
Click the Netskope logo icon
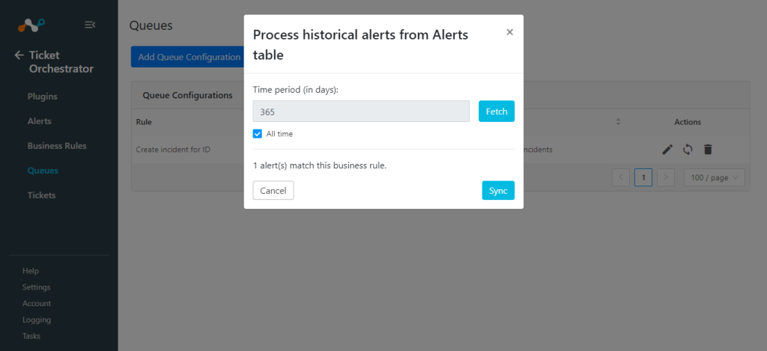[31, 25]
